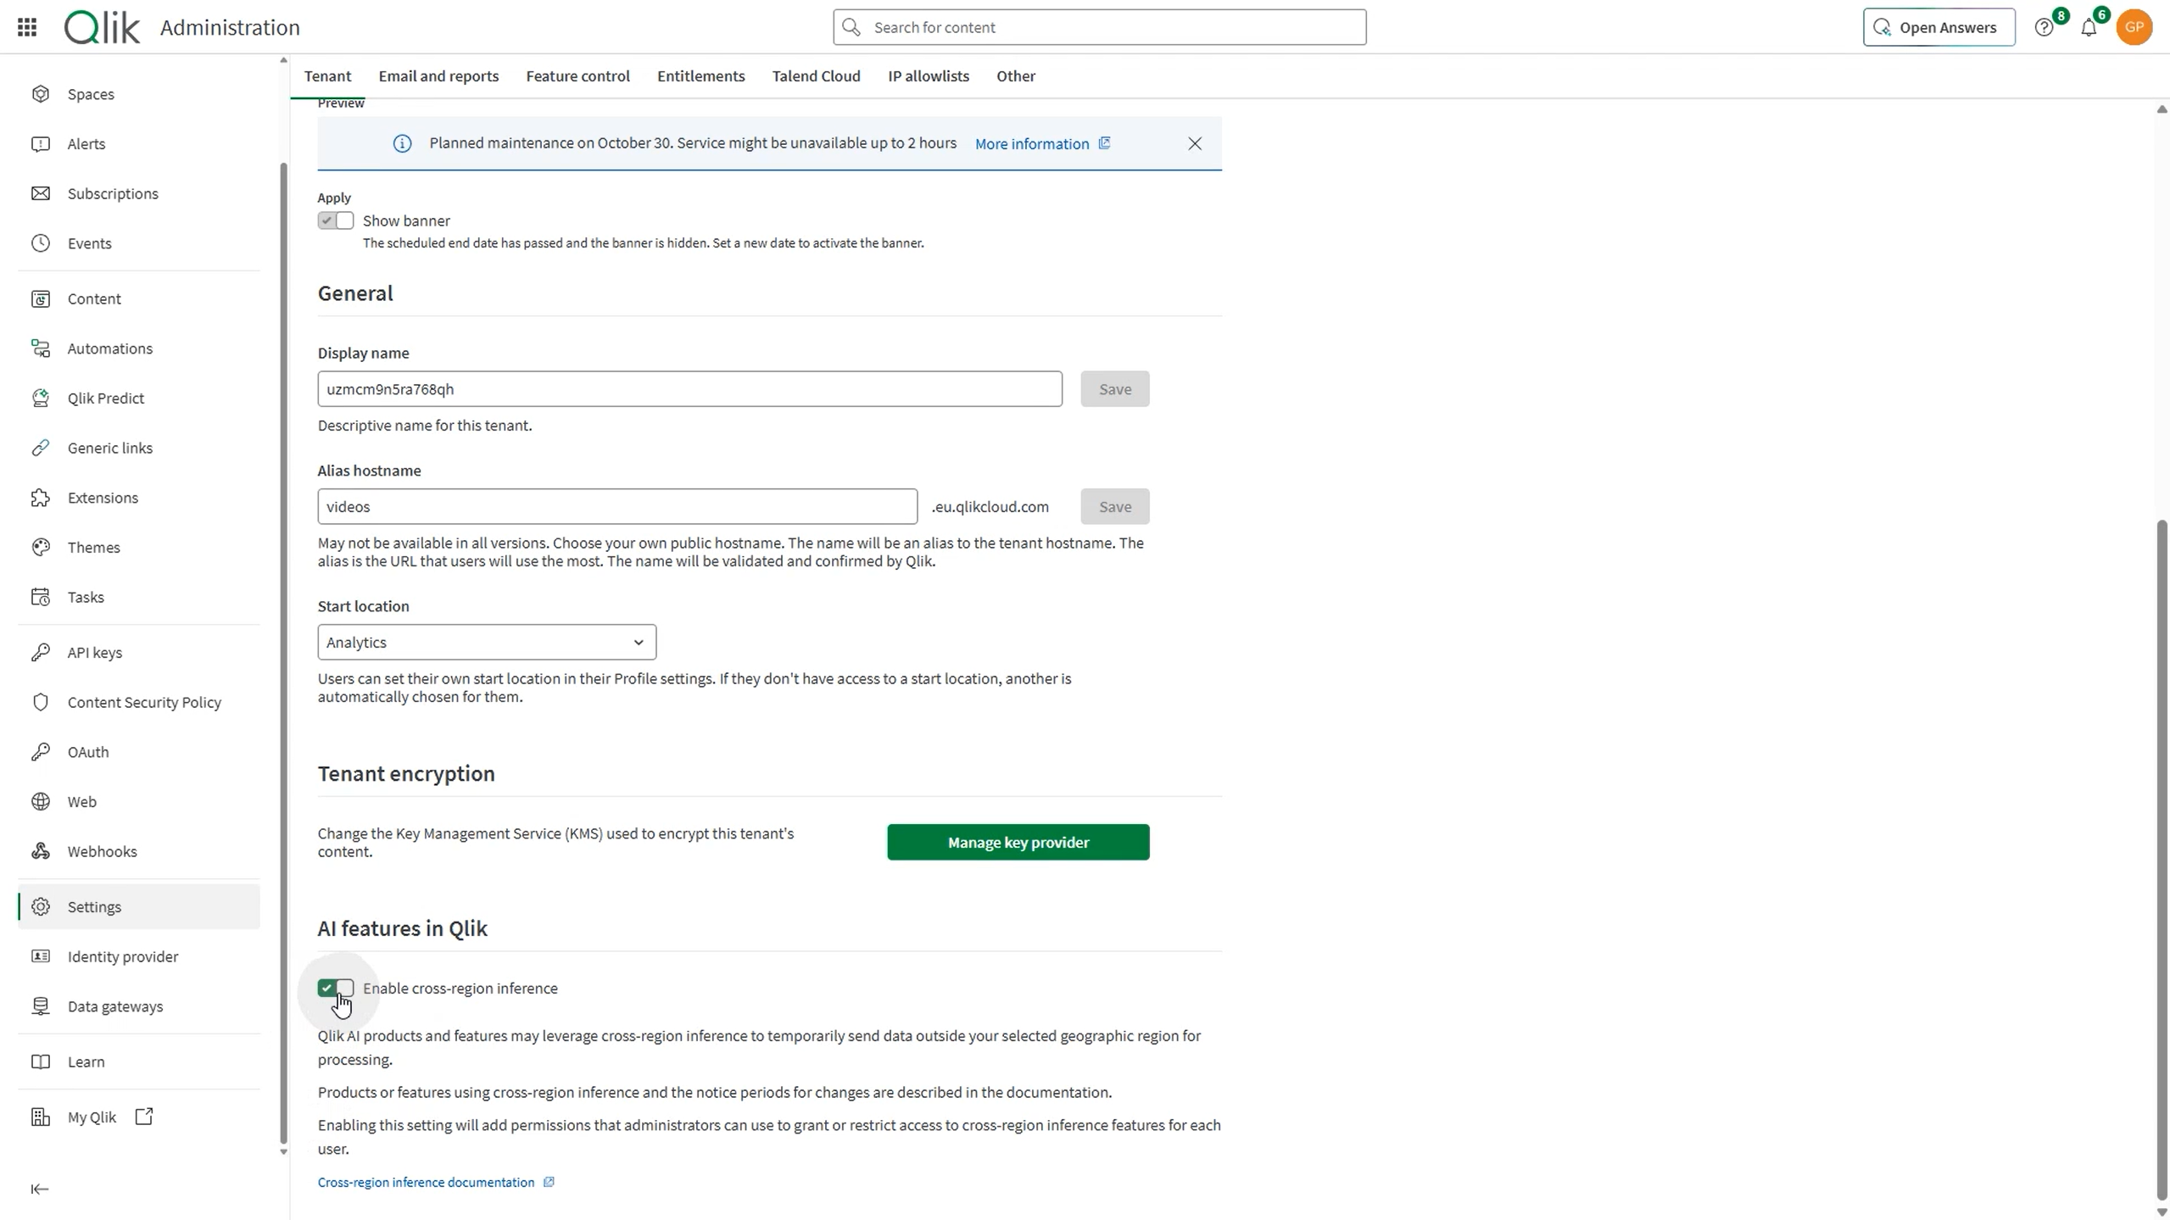Screen dimensions: 2170x1220
Task: Click the Spaces sidebar icon
Action: (x=41, y=94)
